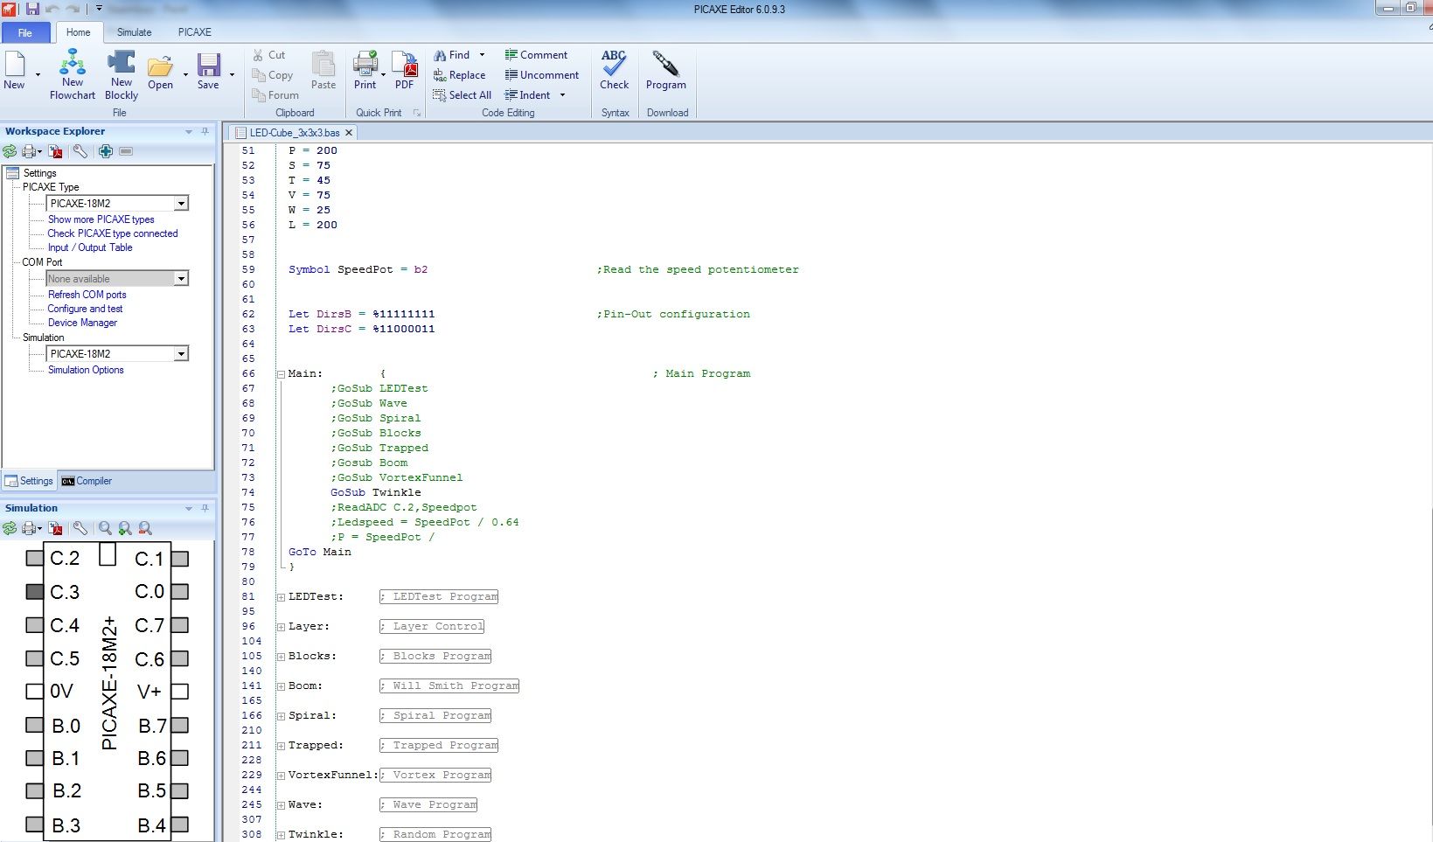The image size is (1433, 842).
Task: Click the zoom magnifier in the Simulation toolbar
Action: tap(105, 528)
